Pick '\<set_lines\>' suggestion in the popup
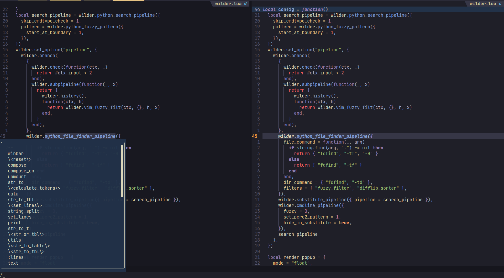Viewport: 504px width, 278px height. tap(25, 205)
